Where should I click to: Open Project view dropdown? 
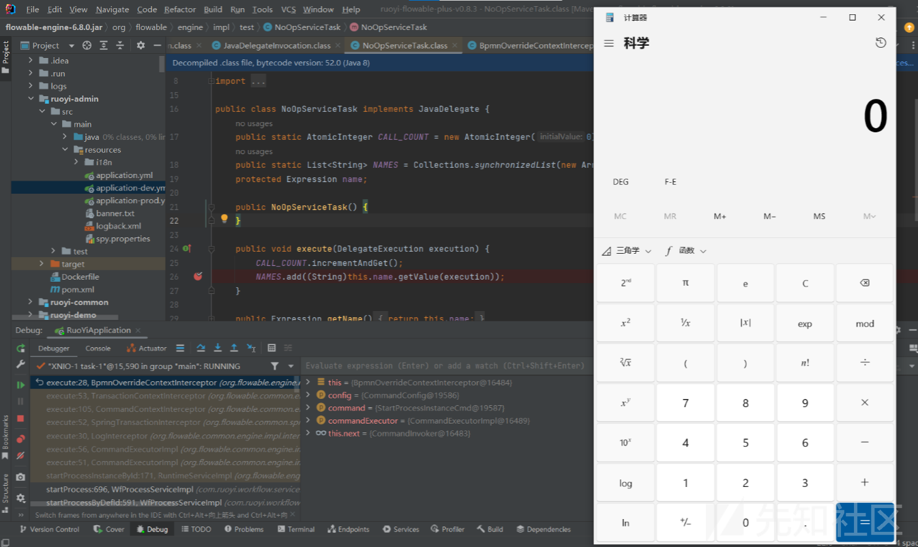click(x=71, y=46)
